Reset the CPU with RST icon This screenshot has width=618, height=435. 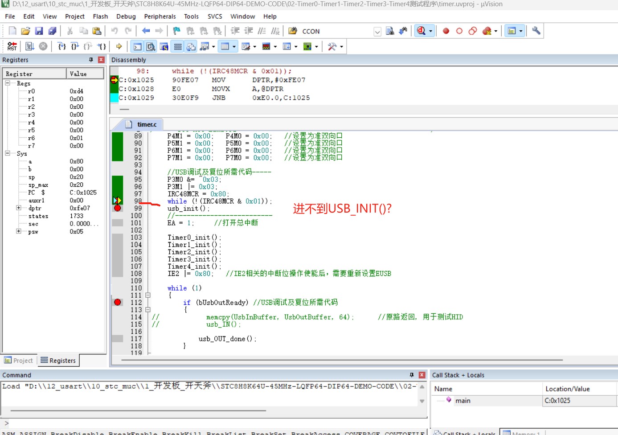pos(12,46)
